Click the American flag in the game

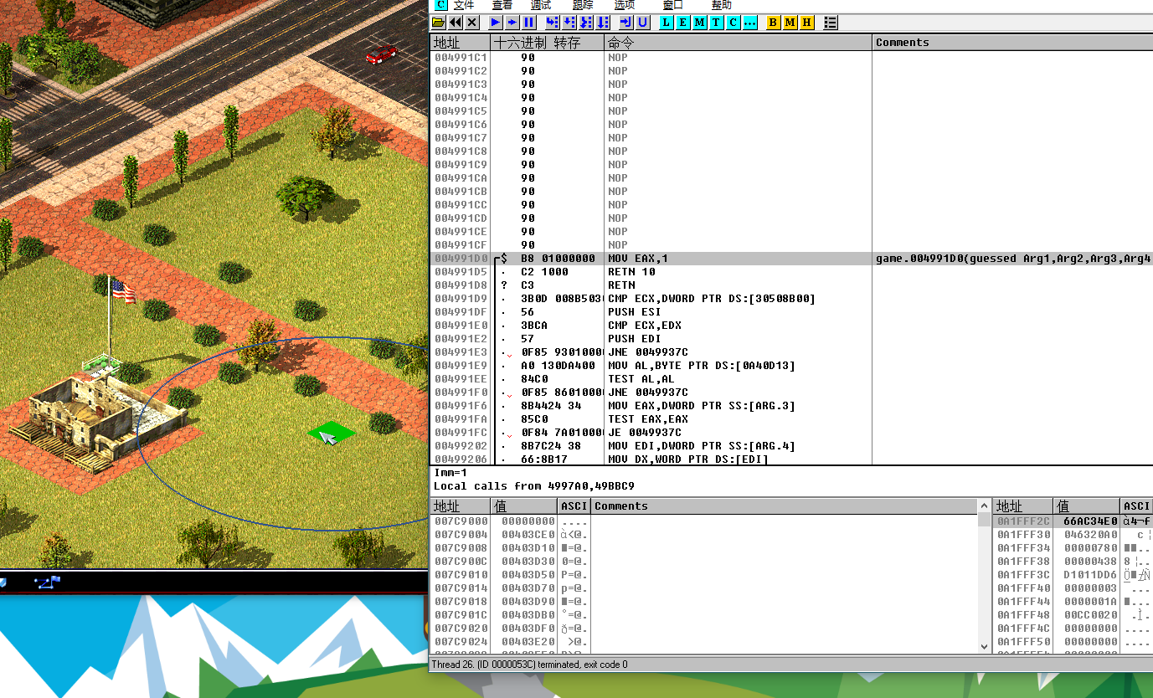(x=122, y=291)
